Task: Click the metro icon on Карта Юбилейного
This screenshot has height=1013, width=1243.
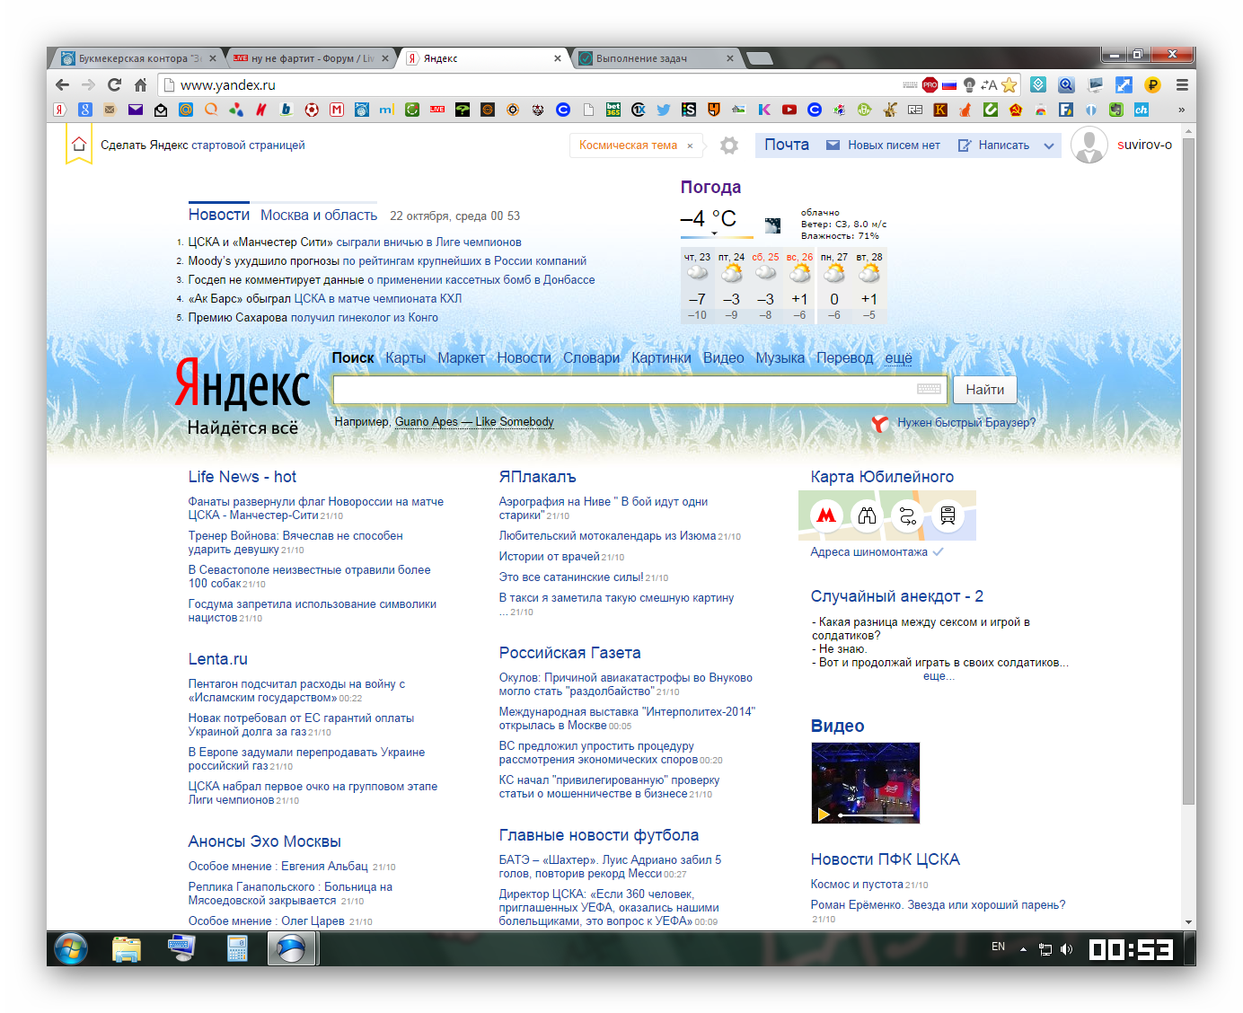Action: coord(826,515)
